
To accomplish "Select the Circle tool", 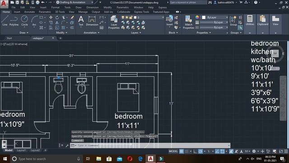I will coord(24,20).
